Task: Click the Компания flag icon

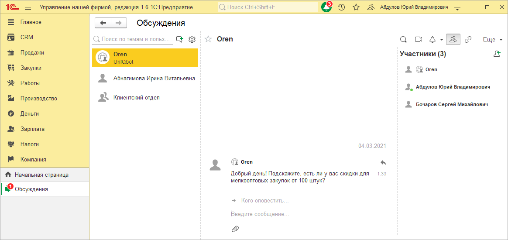Action: (11, 159)
